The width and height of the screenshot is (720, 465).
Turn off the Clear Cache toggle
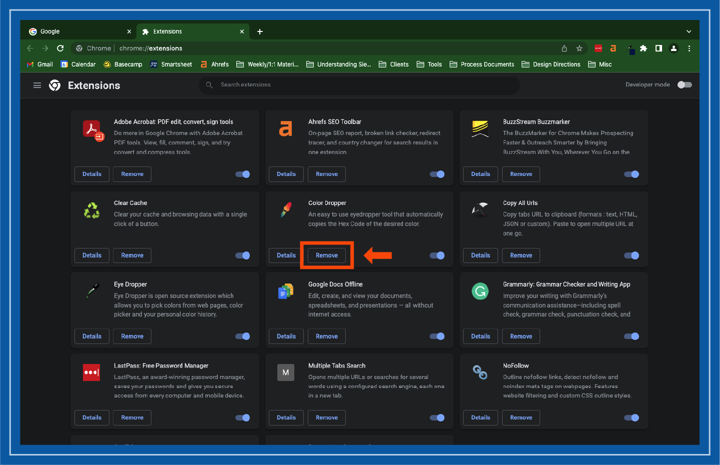[x=243, y=255]
